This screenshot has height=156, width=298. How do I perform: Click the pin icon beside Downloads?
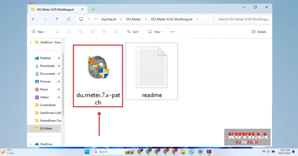point(59,66)
